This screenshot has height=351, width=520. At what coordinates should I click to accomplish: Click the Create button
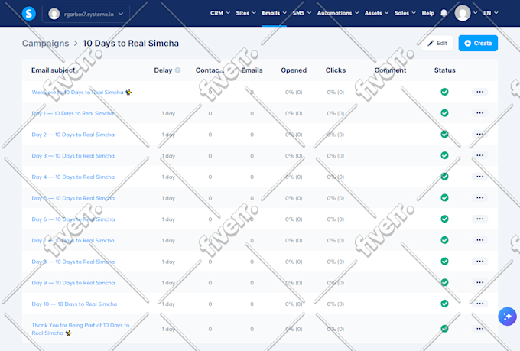click(x=478, y=43)
